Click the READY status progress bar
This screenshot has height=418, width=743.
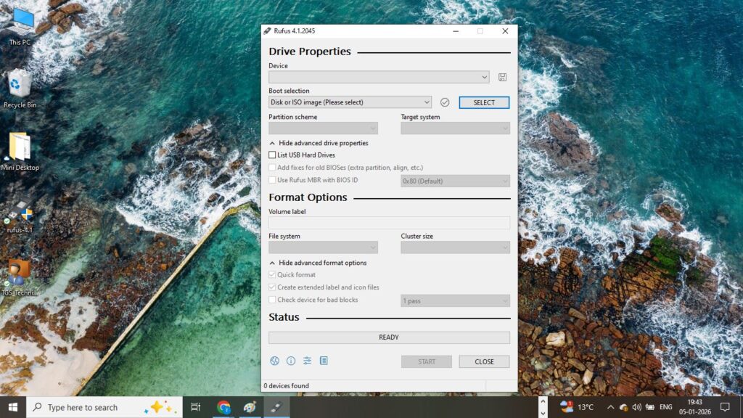(x=389, y=337)
